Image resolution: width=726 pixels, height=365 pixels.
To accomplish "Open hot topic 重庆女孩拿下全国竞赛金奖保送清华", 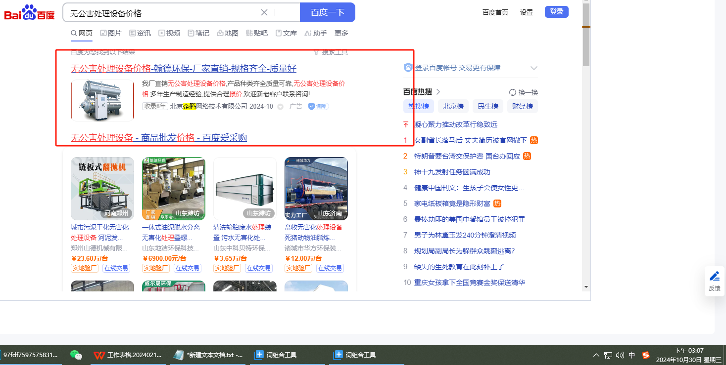I will (x=470, y=283).
